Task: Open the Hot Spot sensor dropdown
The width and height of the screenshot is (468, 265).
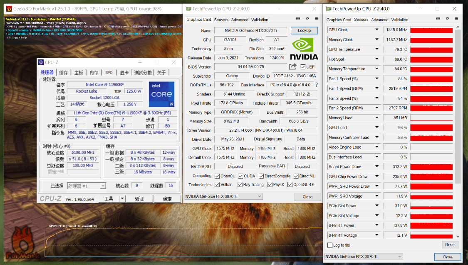Action: tap(376, 59)
